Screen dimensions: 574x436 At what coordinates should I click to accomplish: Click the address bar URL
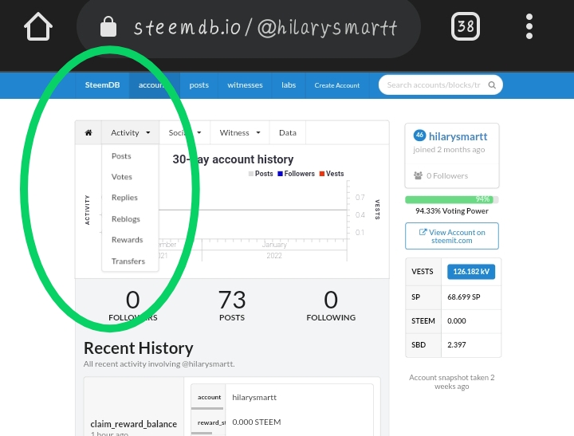tap(265, 27)
